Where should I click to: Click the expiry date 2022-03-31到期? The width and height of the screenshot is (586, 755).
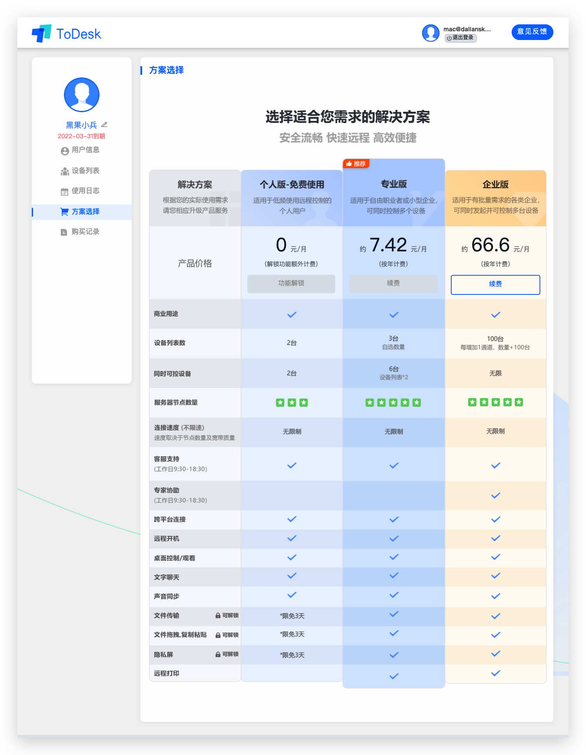pyautogui.click(x=82, y=136)
